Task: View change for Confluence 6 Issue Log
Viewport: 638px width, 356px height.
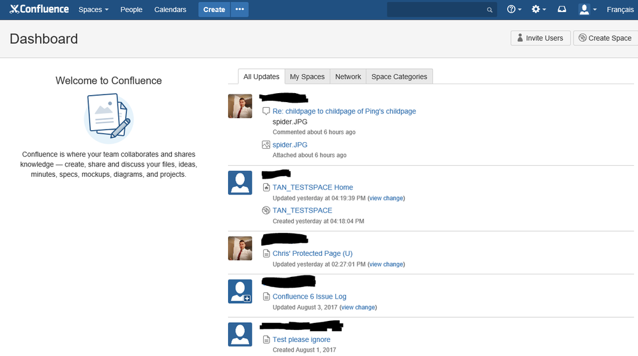Action: [x=358, y=308]
